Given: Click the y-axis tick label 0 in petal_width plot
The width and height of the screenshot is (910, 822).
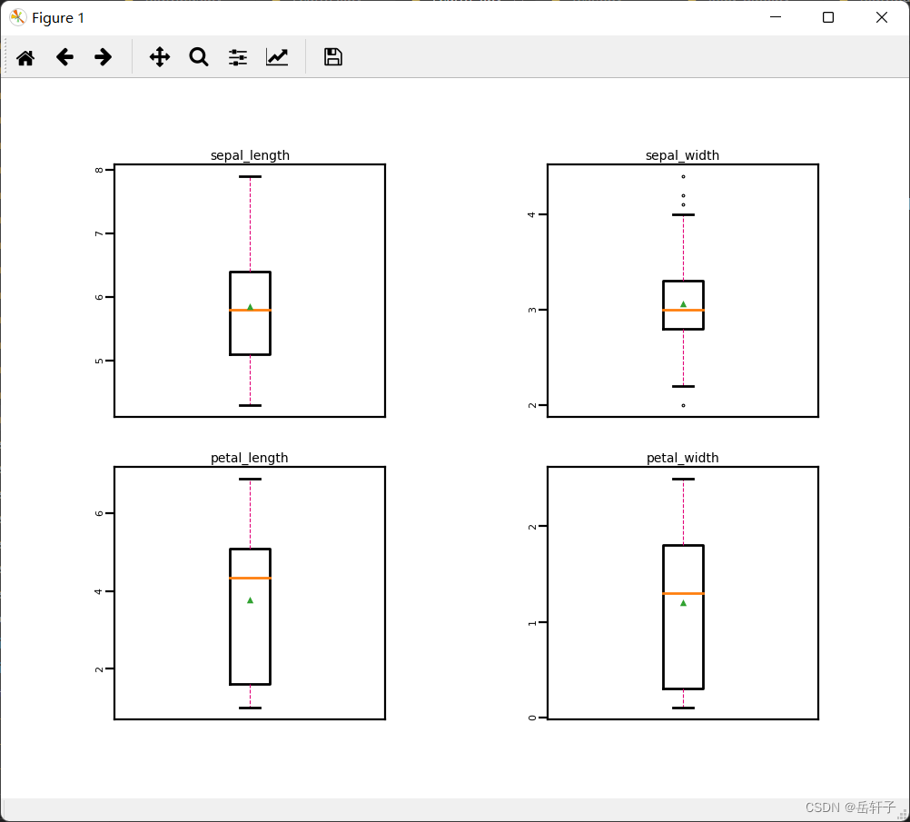Looking at the screenshot, I should 531,718.
